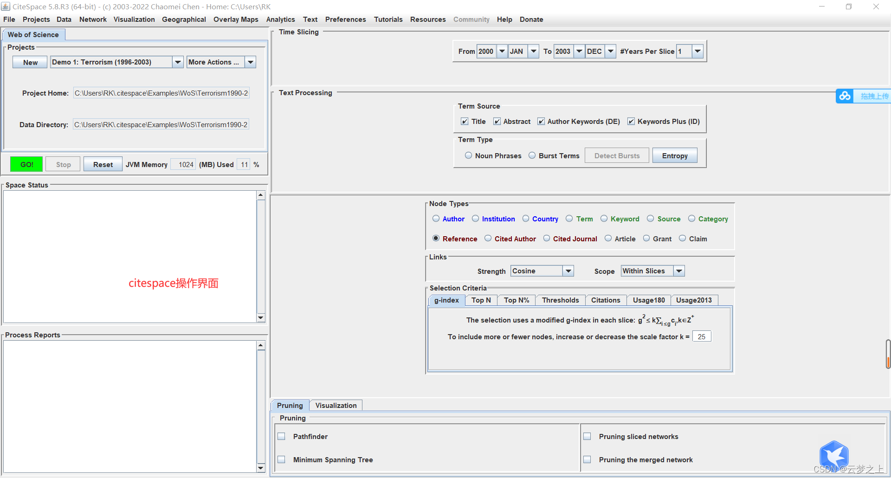
Task: Open the File menu
Action: (9, 19)
